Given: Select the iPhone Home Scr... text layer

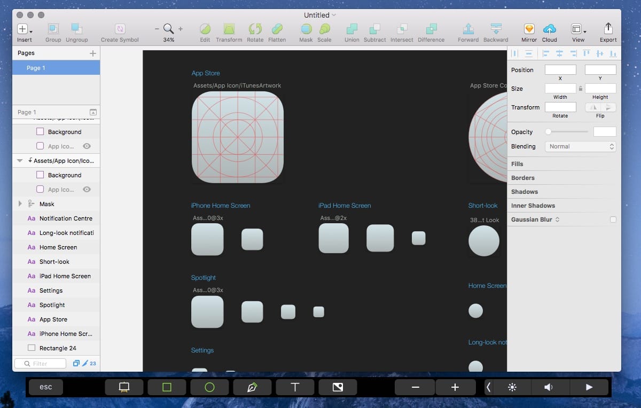Looking at the screenshot, I should point(56,334).
